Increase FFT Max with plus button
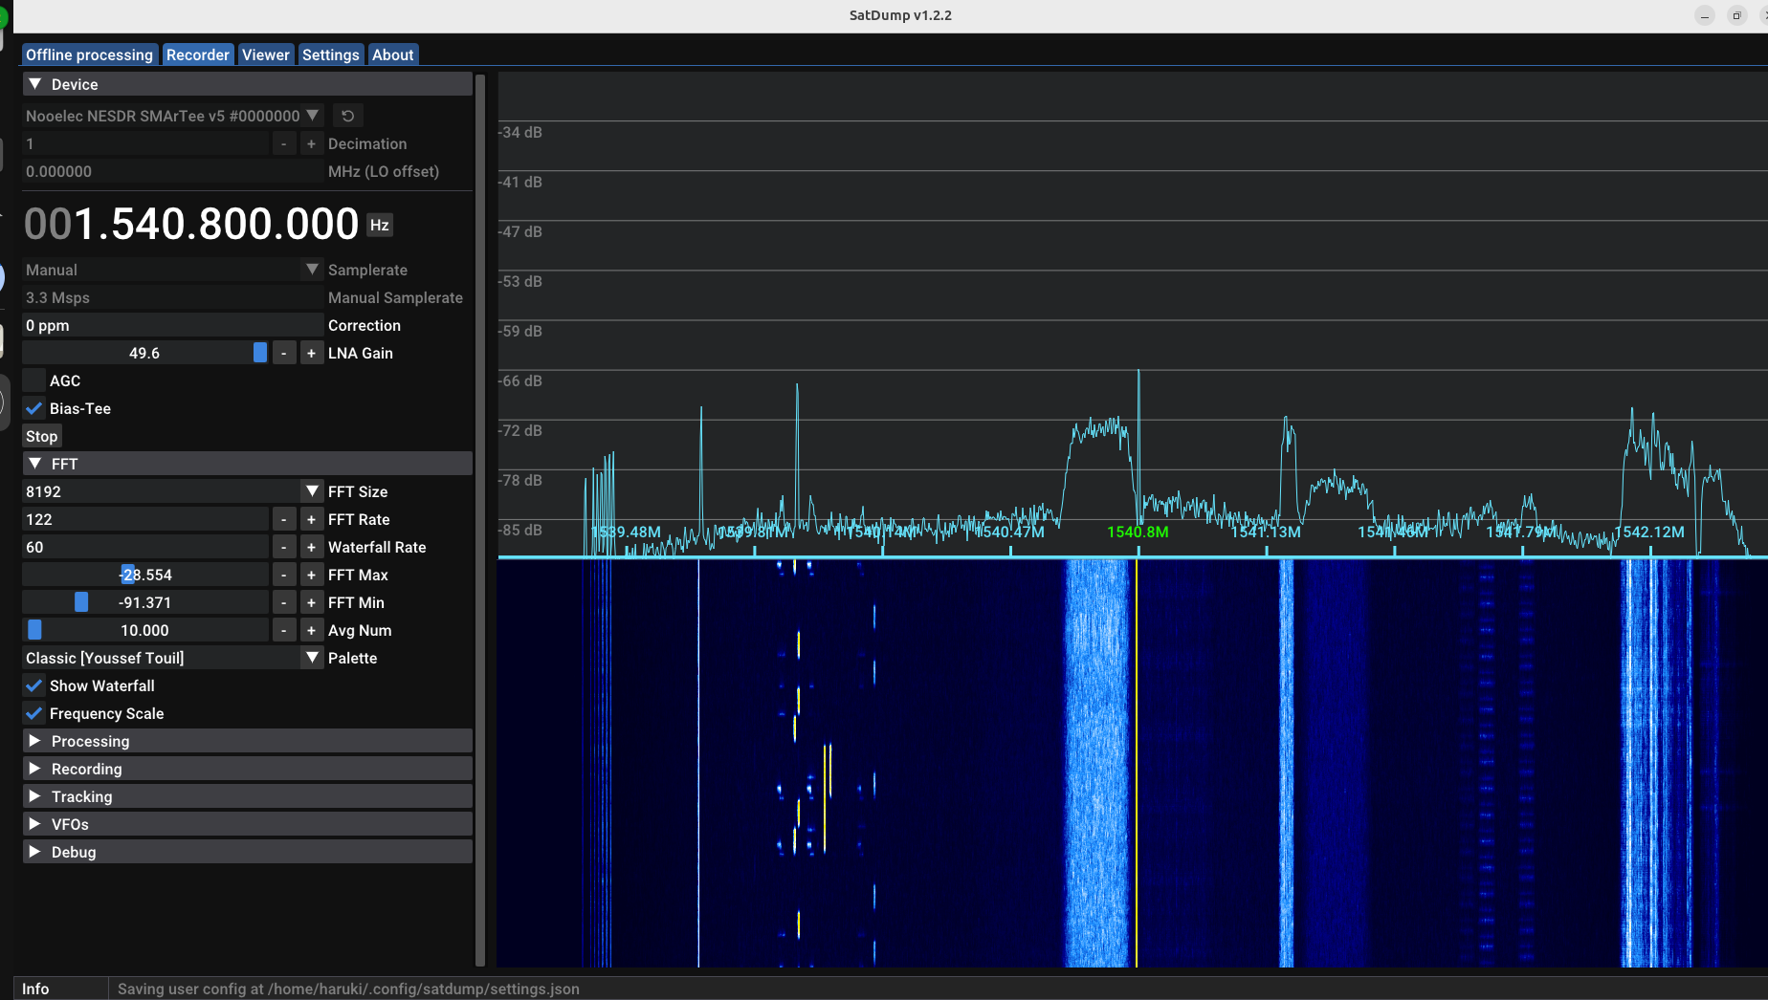The image size is (1768, 1000). click(311, 575)
